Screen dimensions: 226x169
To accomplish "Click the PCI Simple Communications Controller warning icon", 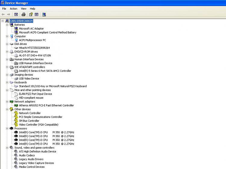I will pyautogui.click(x=16, y=117).
